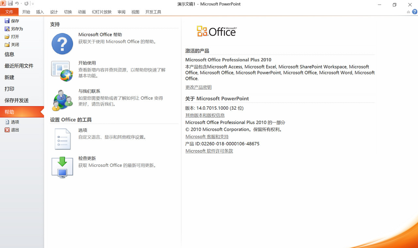
Task: Switch to the 插入 (Insert) ribbon tab
Action: [40, 12]
